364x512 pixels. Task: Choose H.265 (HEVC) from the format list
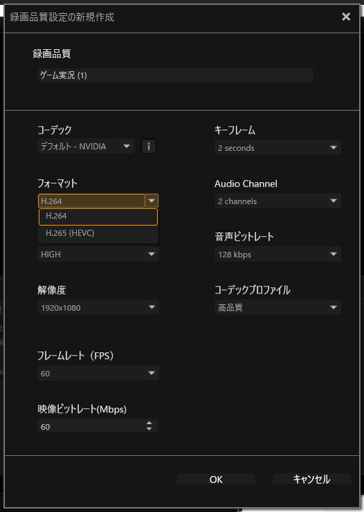pos(98,233)
